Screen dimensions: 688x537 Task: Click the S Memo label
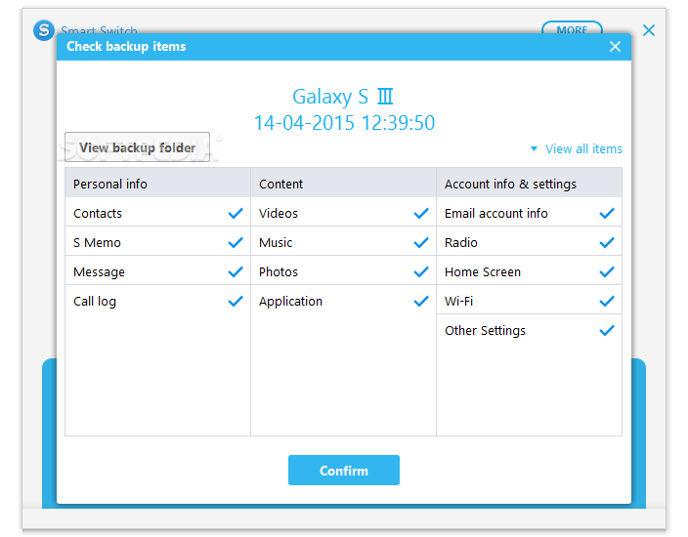(x=97, y=243)
